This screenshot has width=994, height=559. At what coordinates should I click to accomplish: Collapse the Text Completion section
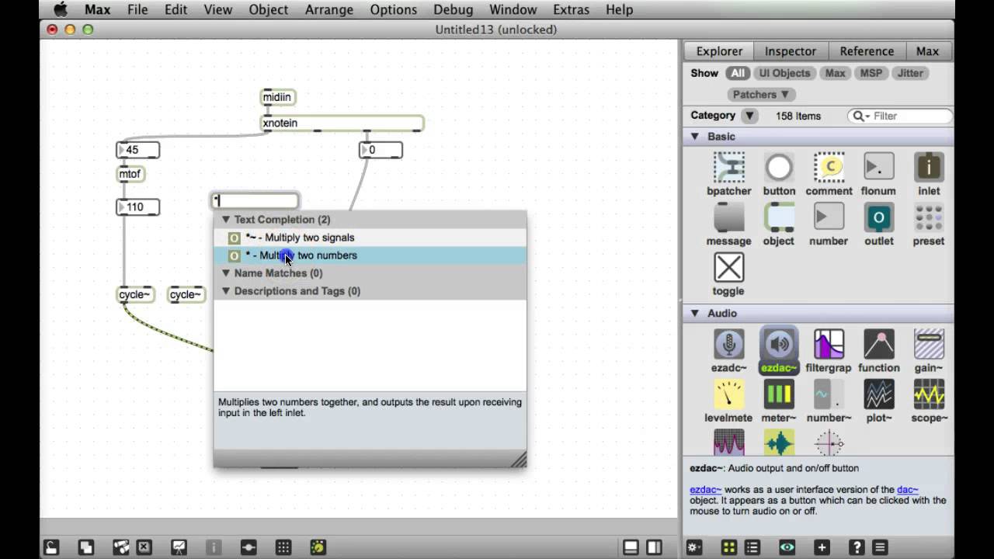(226, 220)
